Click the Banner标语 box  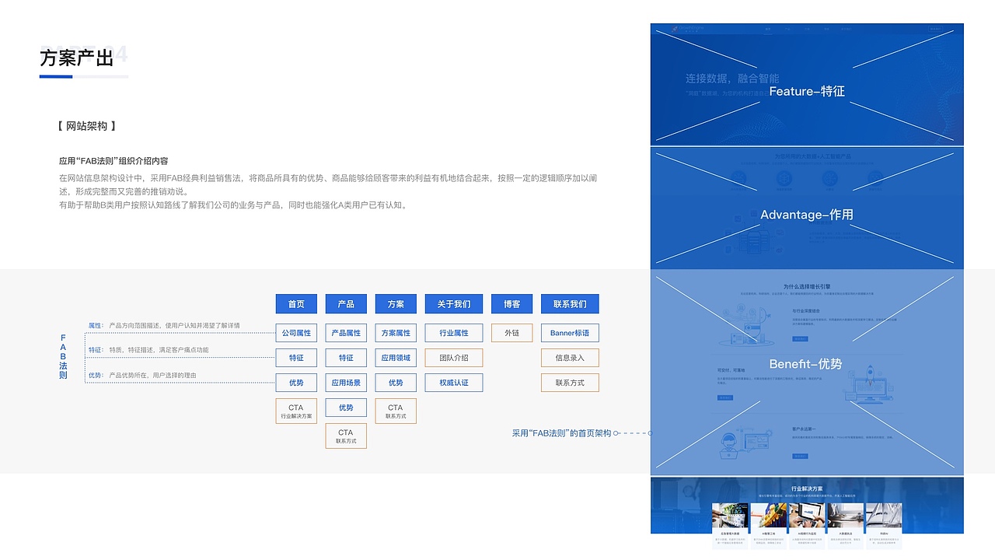[x=571, y=333]
